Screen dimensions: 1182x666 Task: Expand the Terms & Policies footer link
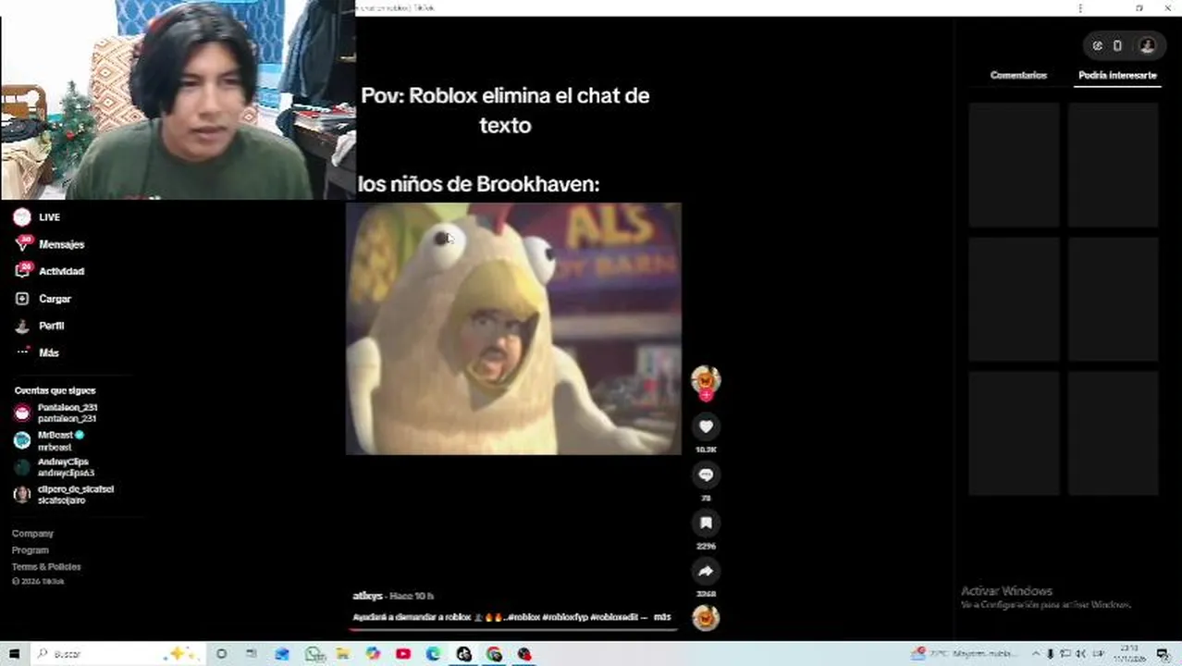click(x=46, y=567)
